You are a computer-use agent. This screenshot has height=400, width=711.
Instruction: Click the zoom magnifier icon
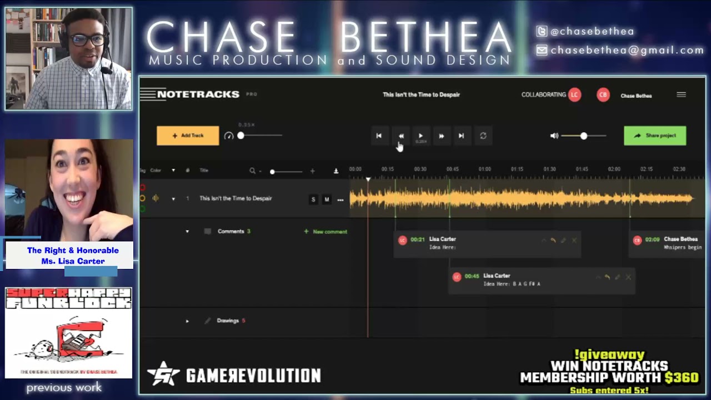[x=253, y=171]
